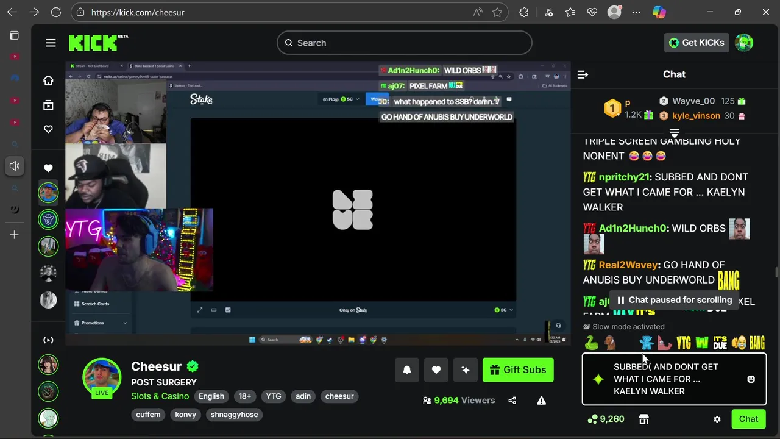Click the adin tag

coord(303,396)
